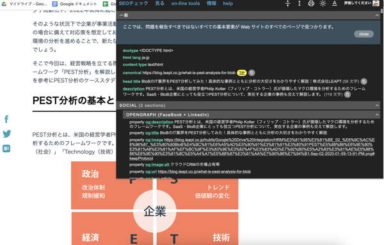Click the SEO panel scrollbar thumb
The height and width of the screenshot is (245, 384).
(381, 11)
